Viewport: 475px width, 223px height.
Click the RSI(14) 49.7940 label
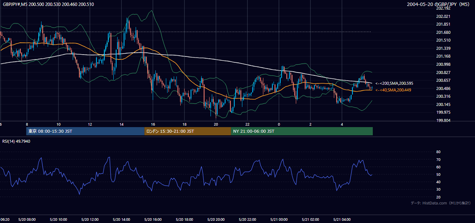click(16, 141)
